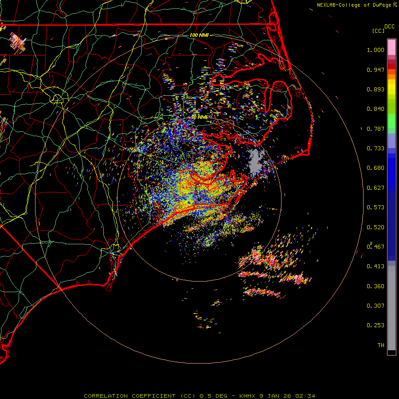Pick the bright green segment of the color bar
This screenshot has height=399, width=399.
[x=391, y=121]
